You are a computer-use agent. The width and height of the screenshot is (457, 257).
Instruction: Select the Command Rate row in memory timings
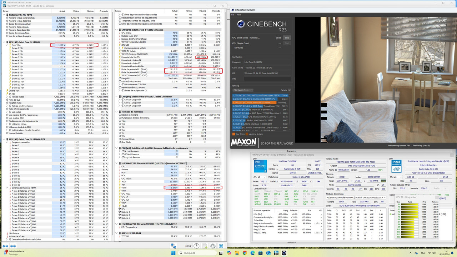tap(169, 139)
